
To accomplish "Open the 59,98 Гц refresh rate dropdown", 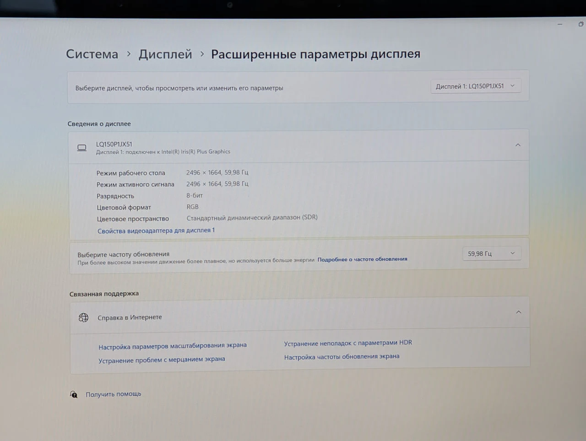I will point(492,253).
